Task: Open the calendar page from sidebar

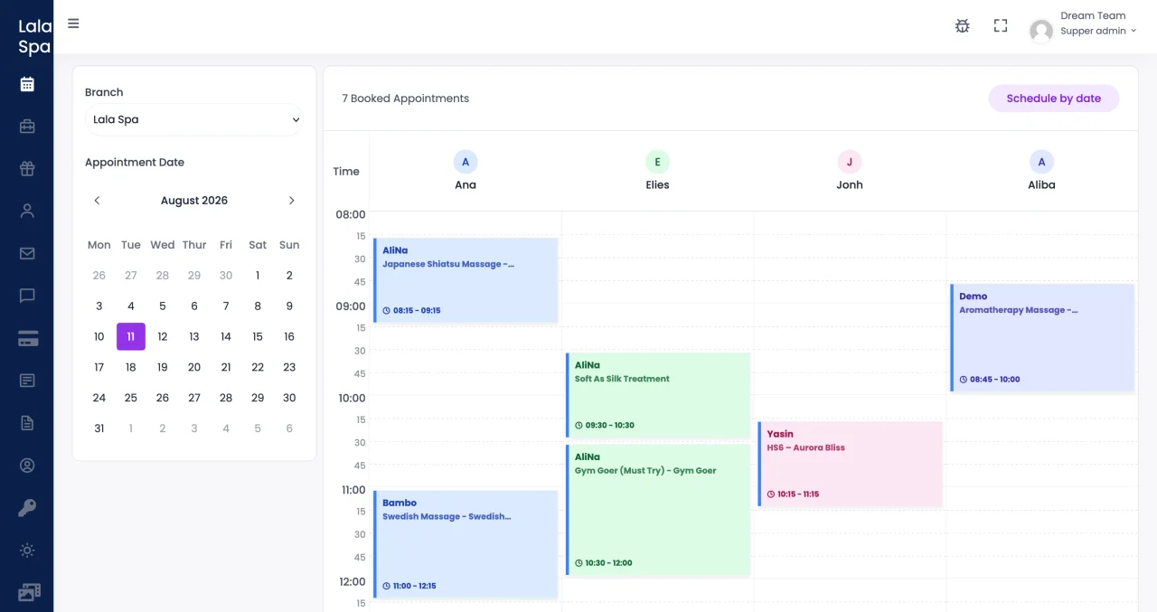Action: coord(27,84)
